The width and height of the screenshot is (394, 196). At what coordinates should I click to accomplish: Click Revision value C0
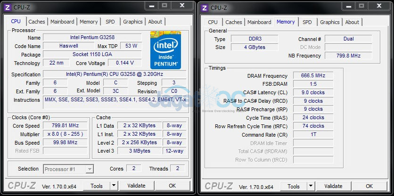tap(174, 91)
